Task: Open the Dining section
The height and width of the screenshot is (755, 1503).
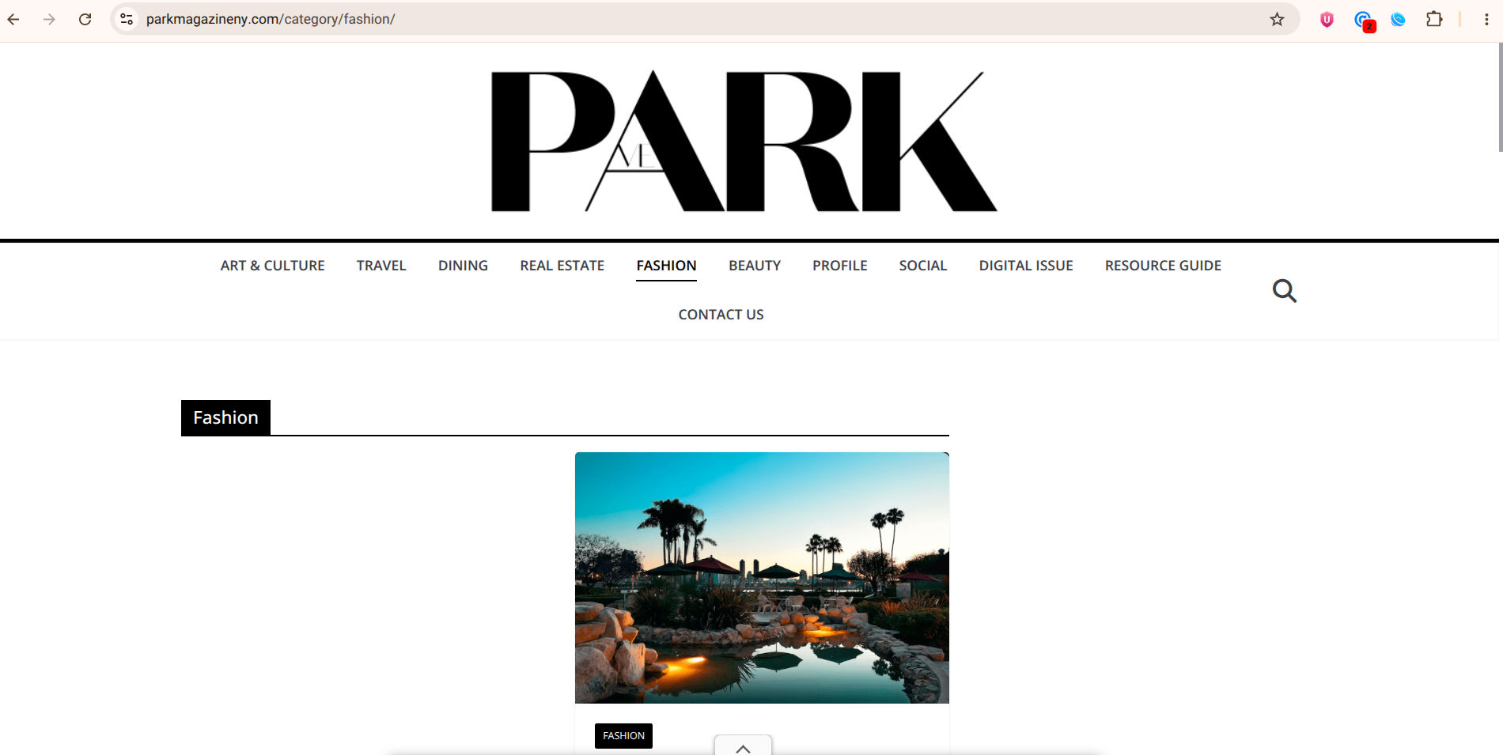Action: click(463, 266)
